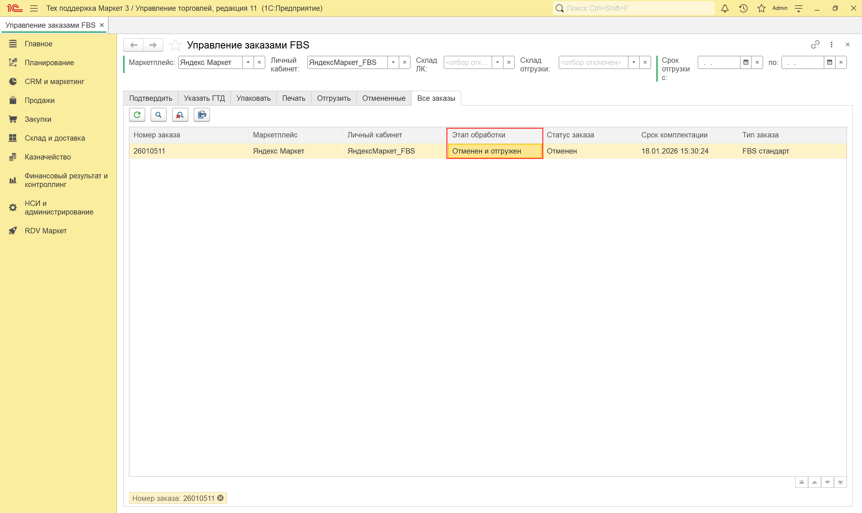862x513 pixels.
Task: Open calendar for Срок отгрузки start date
Action: [746, 63]
